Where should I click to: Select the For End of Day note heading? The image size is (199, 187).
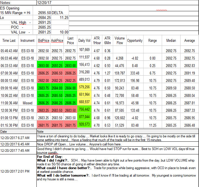click(50, 157)
